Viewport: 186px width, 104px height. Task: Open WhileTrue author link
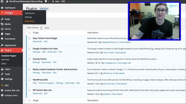pyautogui.click(x=108, y=73)
